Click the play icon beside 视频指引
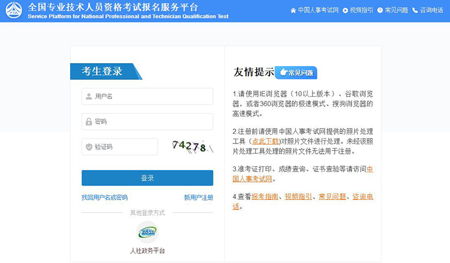The height and width of the screenshot is (263, 450). pyautogui.click(x=345, y=11)
